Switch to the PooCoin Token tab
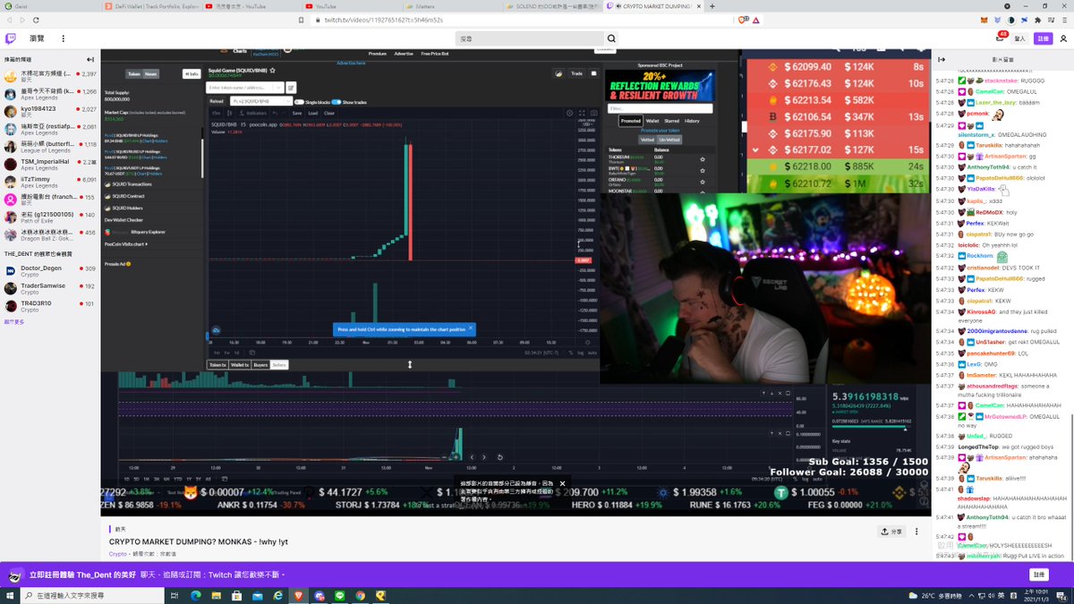 point(133,74)
